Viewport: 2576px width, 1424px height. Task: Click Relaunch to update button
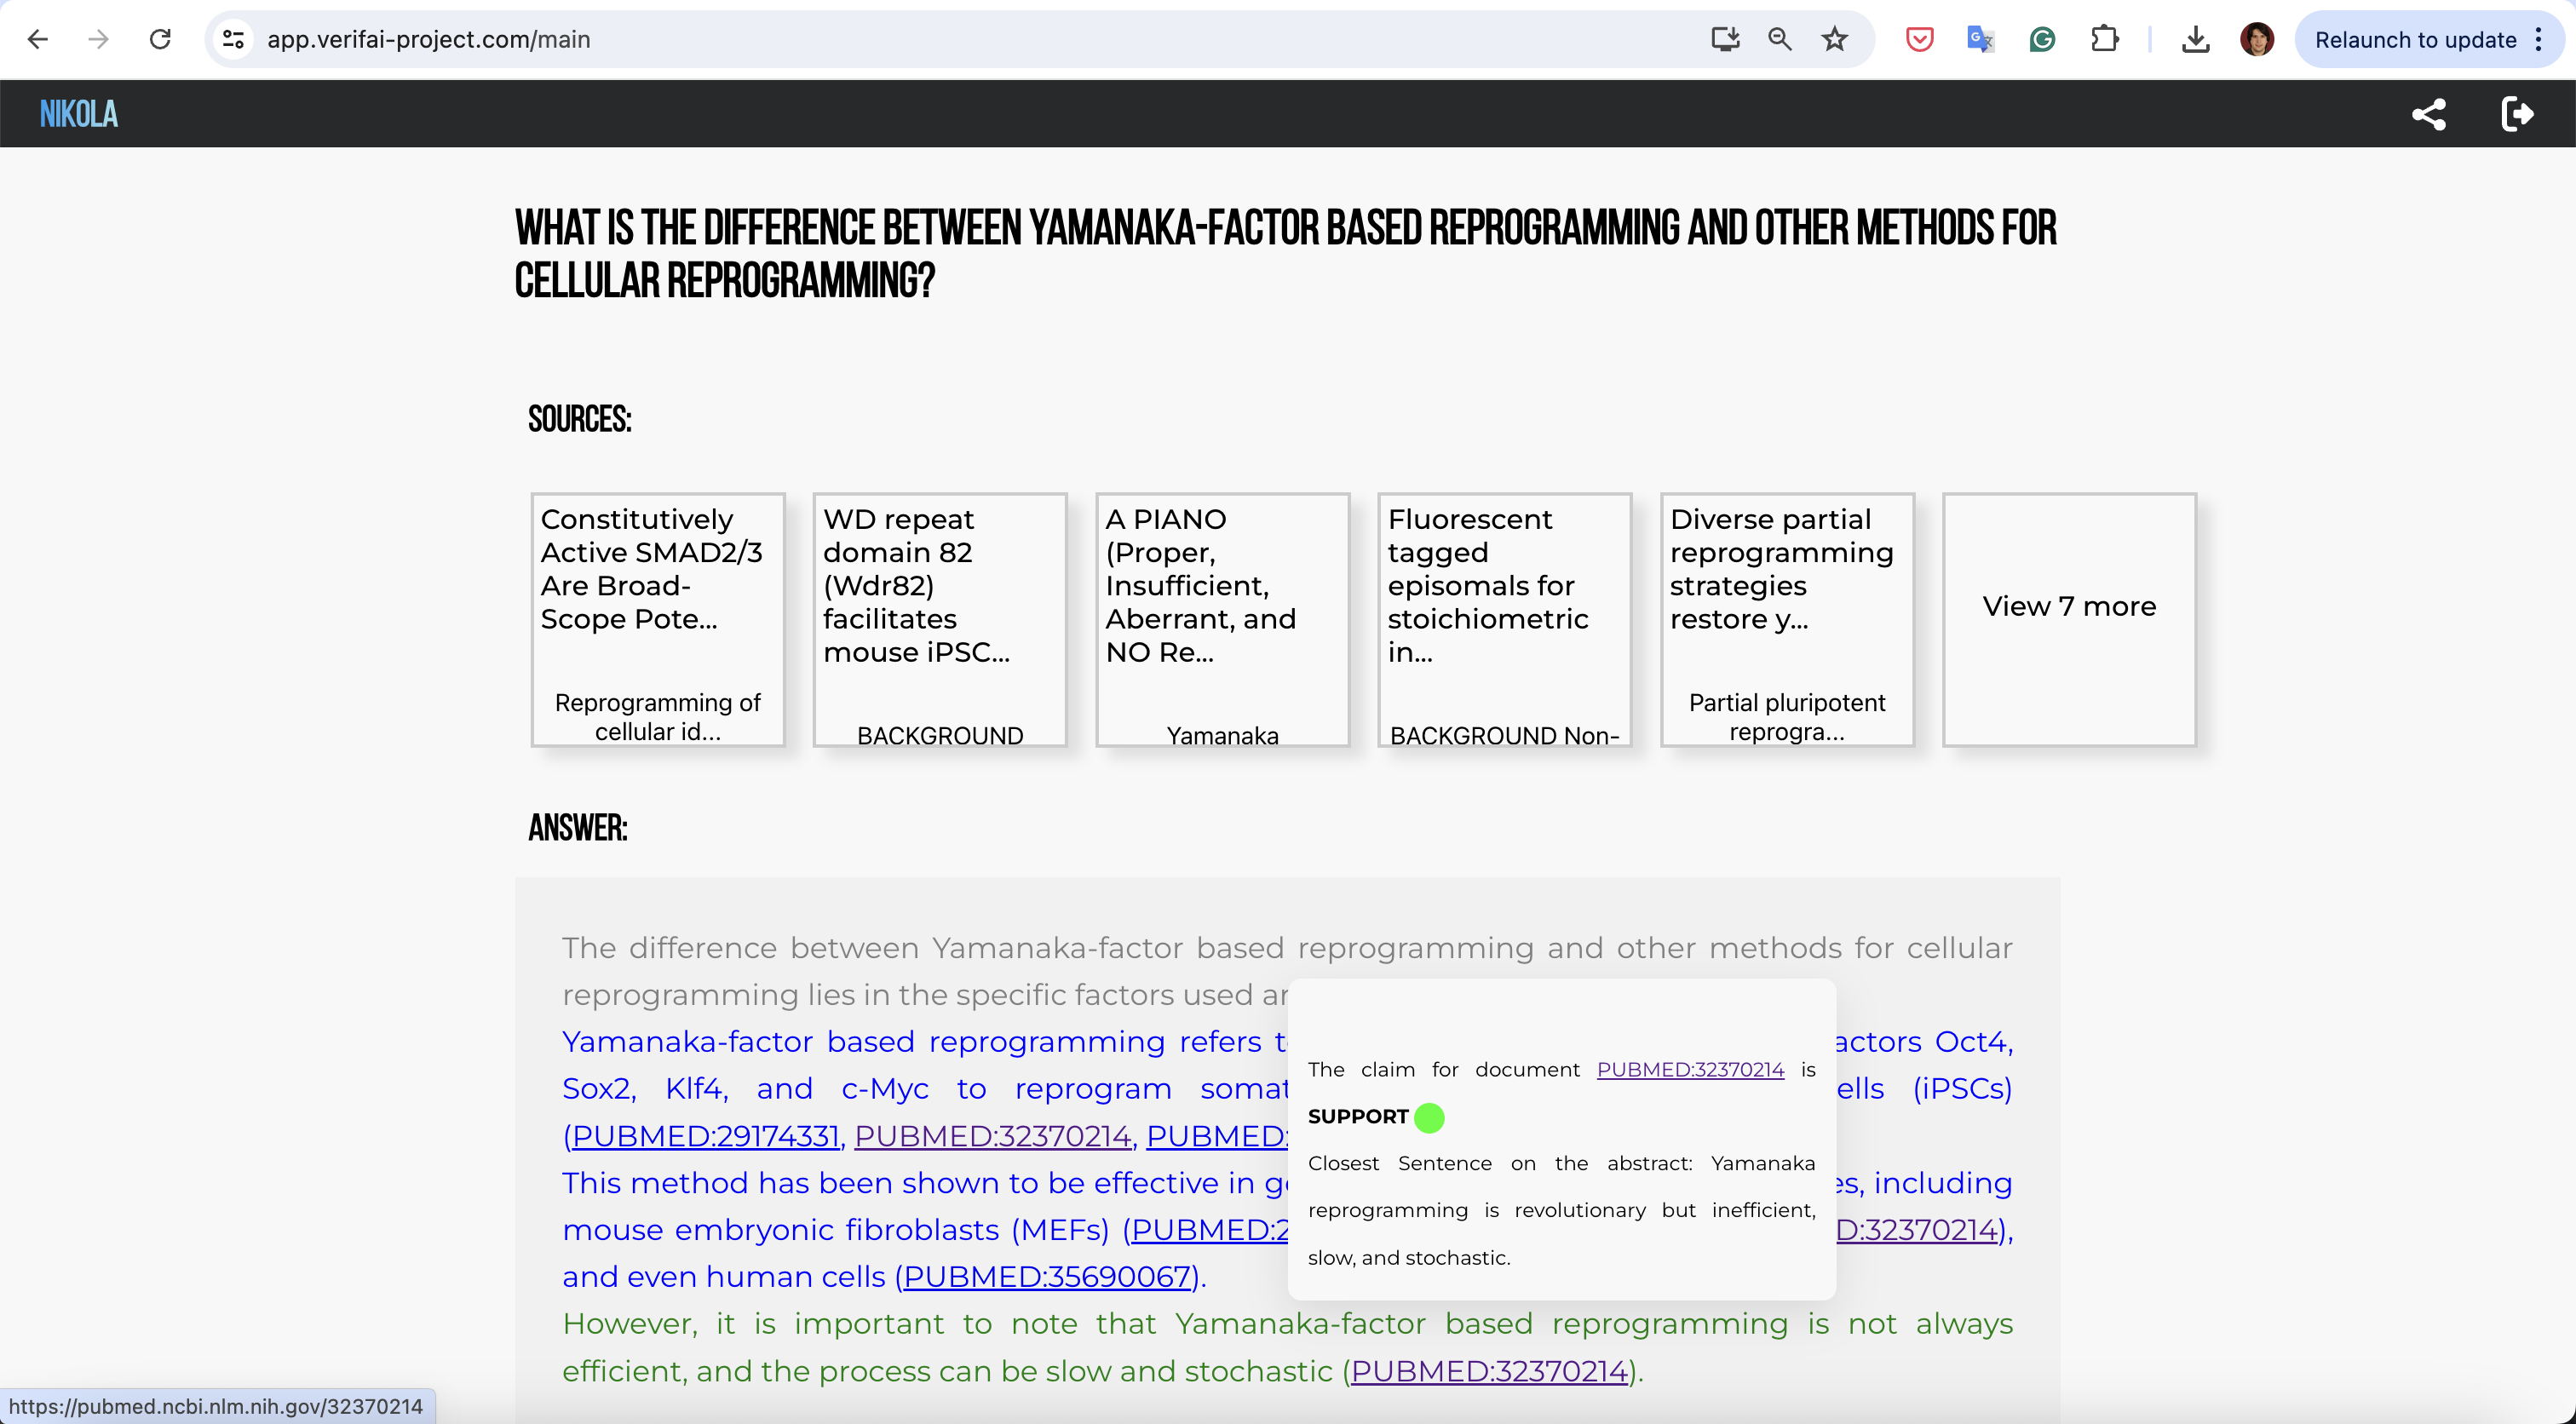click(2414, 40)
